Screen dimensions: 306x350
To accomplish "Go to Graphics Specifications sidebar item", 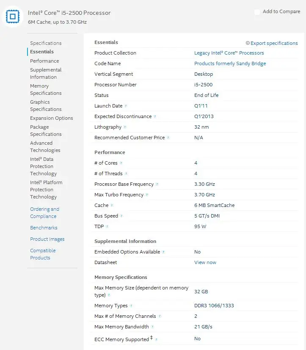I will tap(46, 105).
